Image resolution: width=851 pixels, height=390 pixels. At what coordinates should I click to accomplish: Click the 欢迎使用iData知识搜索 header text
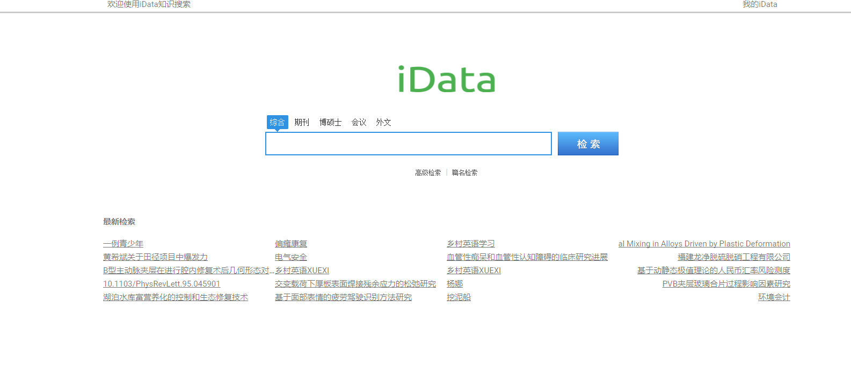[149, 4]
